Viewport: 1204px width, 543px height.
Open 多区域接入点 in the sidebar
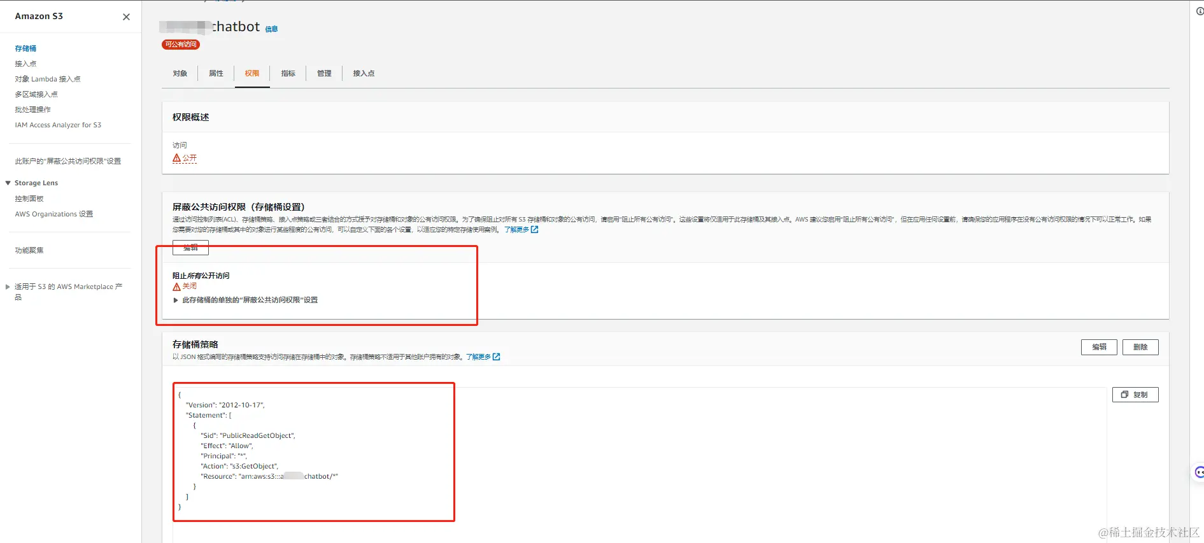(36, 94)
